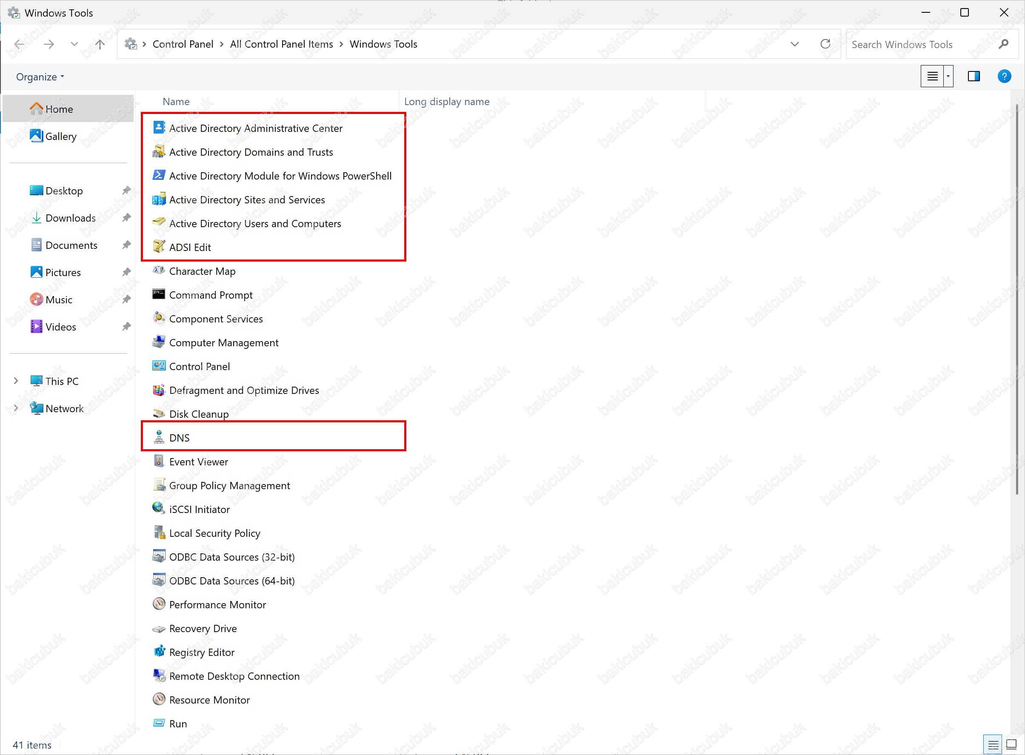Select the iSCSI Initiator icon
The width and height of the screenshot is (1025, 755).
coord(159,508)
